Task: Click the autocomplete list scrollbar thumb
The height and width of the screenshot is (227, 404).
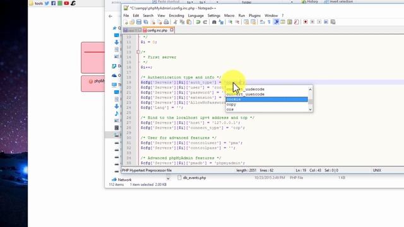Action: point(310,102)
